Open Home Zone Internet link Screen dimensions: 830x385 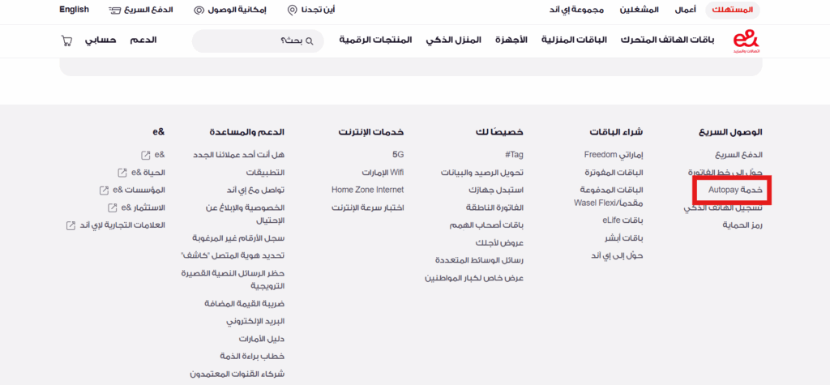pyautogui.click(x=368, y=190)
